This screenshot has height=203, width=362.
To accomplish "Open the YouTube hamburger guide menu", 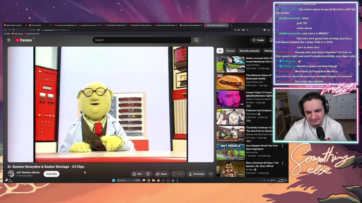I will [x=9, y=40].
